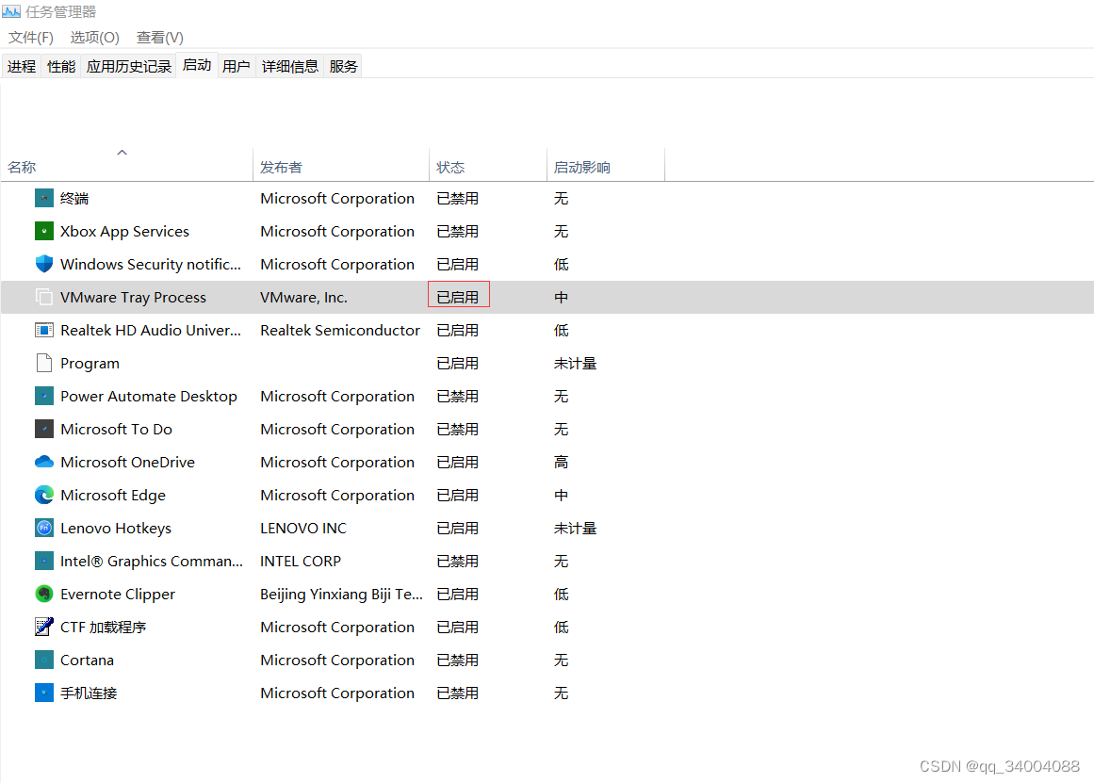Select the VMware Tray Process name
The width and height of the screenshot is (1094, 783).
point(133,298)
